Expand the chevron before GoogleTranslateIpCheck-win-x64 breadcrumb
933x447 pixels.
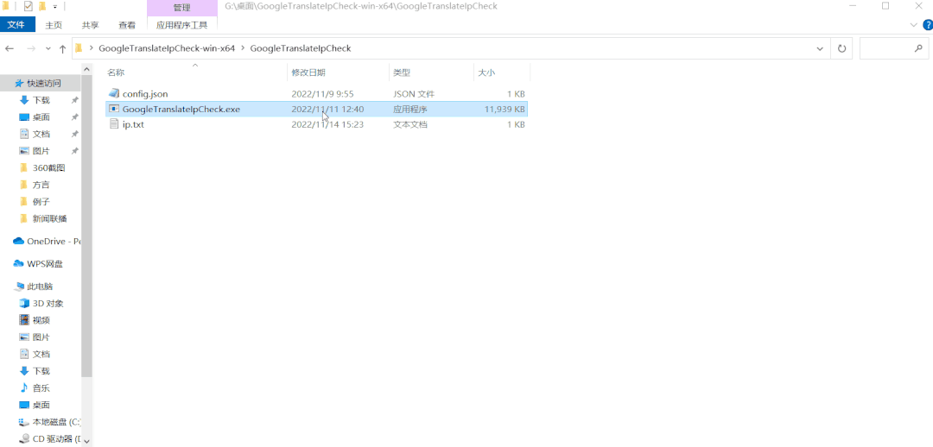pyautogui.click(x=92, y=48)
